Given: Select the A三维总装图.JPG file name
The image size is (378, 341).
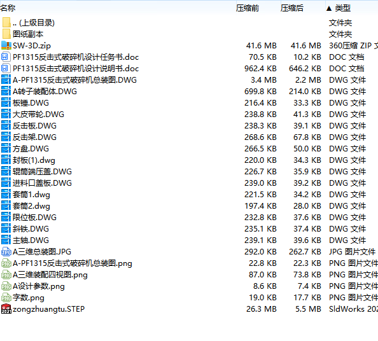Looking at the screenshot, I should pos(42,251).
